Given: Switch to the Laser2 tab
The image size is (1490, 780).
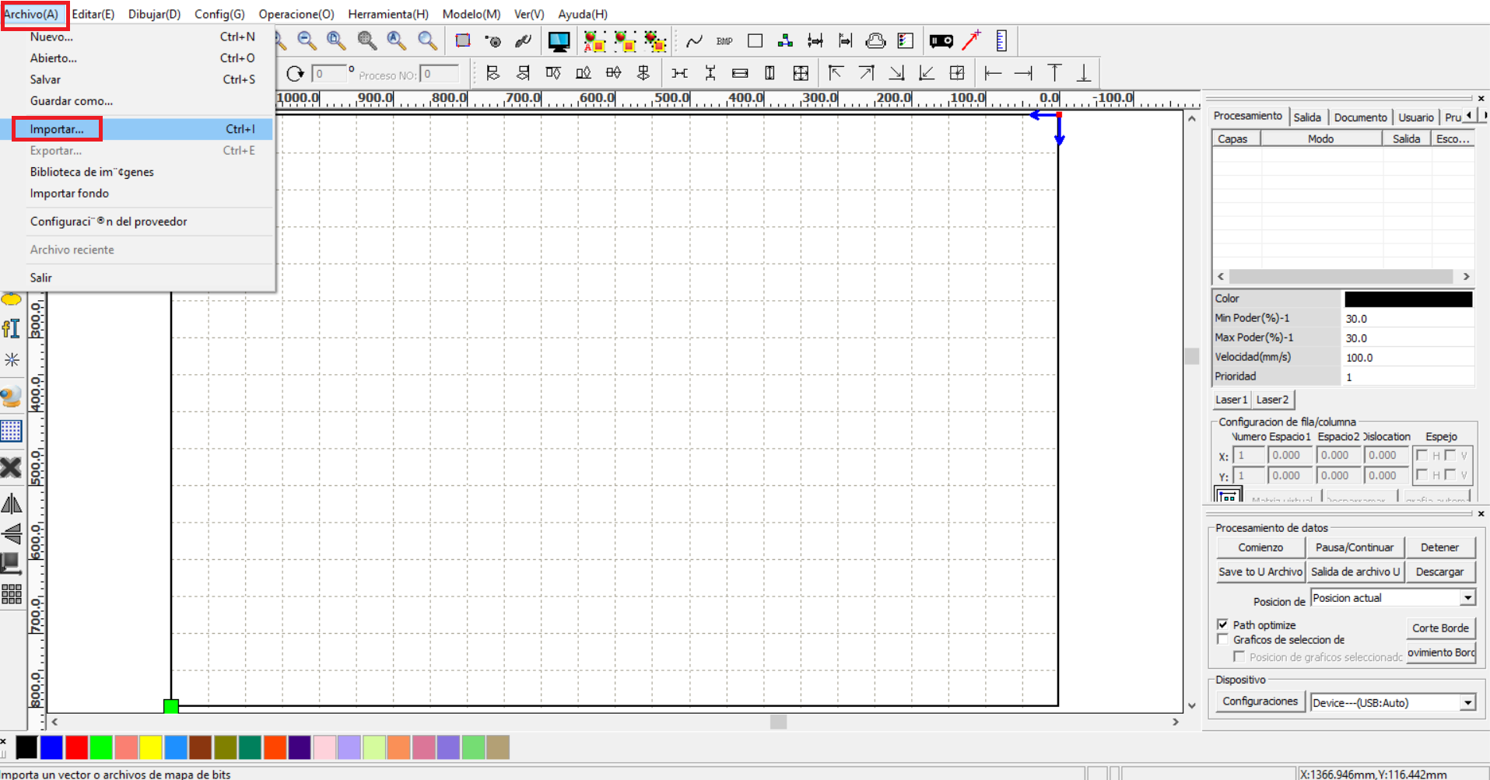Looking at the screenshot, I should pos(1273,400).
